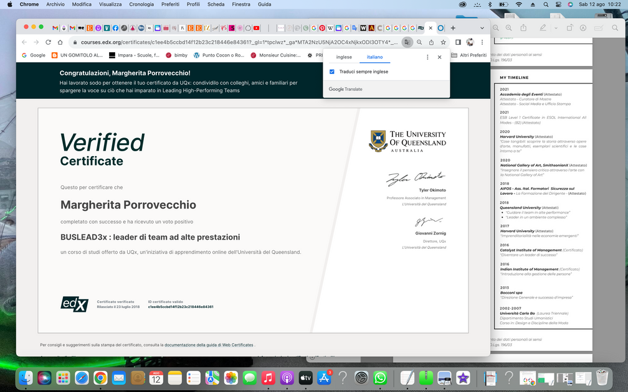The width and height of the screenshot is (628, 392).
Task: Click the Google Translate icon in address bar
Action: coord(407,42)
